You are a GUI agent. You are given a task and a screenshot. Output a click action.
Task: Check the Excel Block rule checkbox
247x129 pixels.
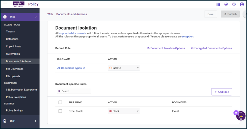tap(60, 111)
